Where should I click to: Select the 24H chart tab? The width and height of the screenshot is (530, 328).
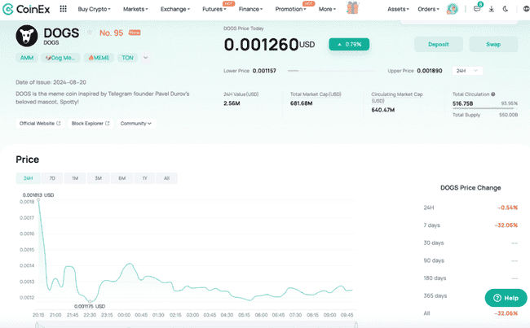point(28,178)
